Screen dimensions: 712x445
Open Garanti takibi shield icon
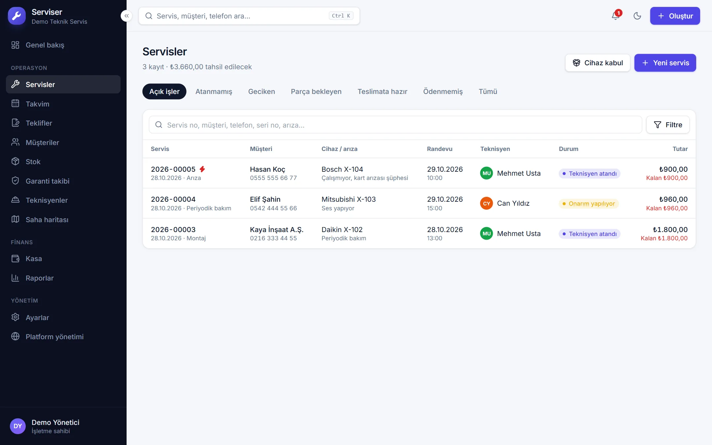pos(15,181)
